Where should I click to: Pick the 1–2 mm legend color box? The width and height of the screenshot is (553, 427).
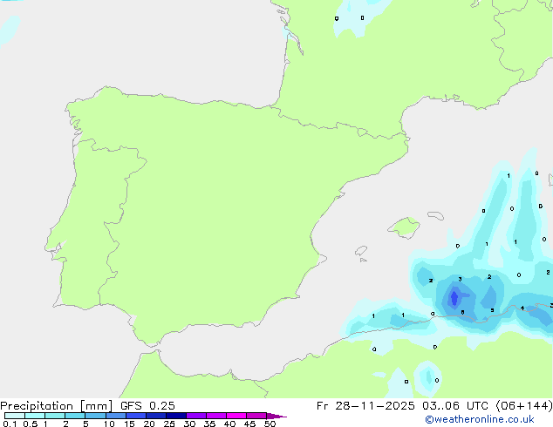tap(55, 416)
